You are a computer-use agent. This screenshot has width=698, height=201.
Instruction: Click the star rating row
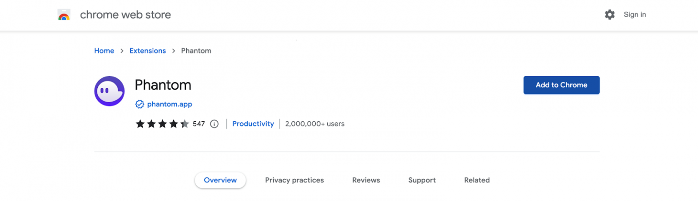pyautogui.click(x=162, y=124)
